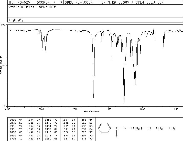183x141 pixels.
Task: Click the carbonyl carbon C in the structure
Action: (117, 128)
